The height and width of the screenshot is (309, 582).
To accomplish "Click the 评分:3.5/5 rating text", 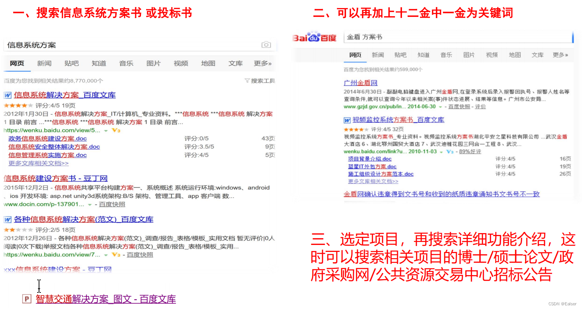I will 199,147.
